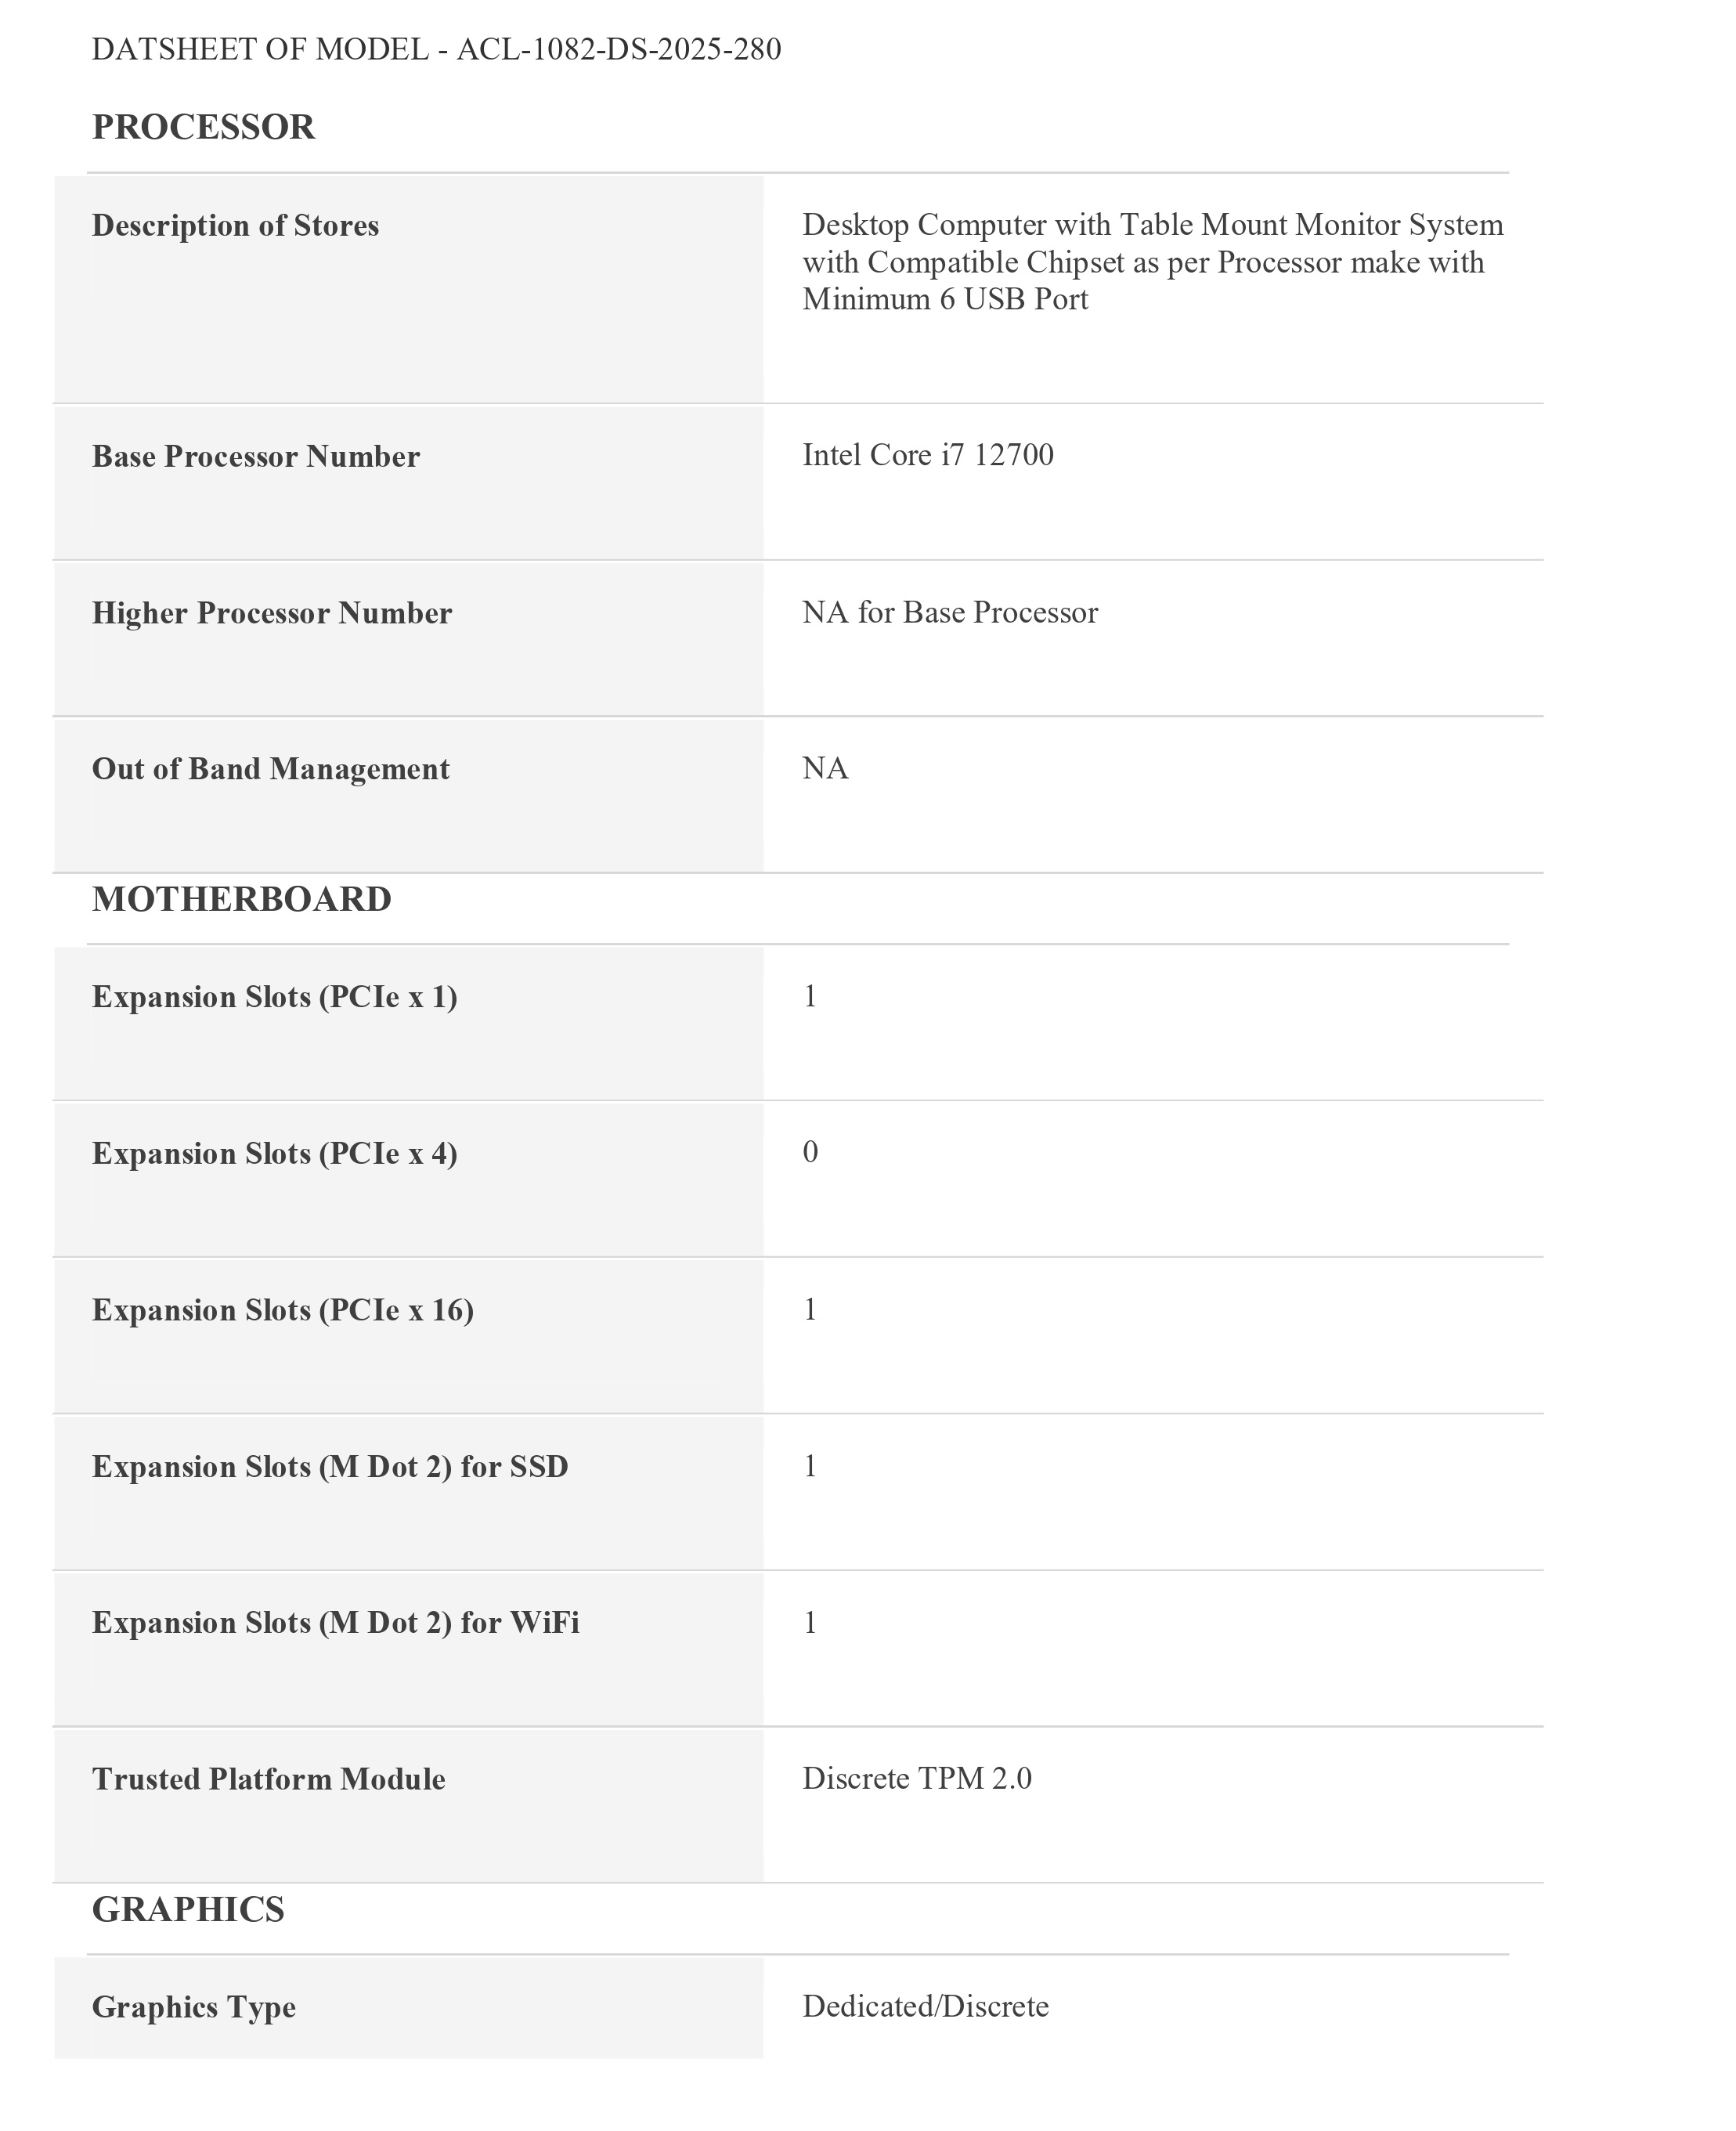Select the Base Processor Number label
This screenshot has width=1736, height=2131.
pyautogui.click(x=255, y=456)
